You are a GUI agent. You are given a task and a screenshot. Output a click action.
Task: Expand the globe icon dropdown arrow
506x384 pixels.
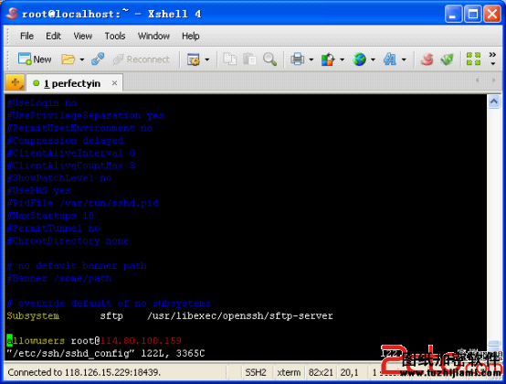point(373,59)
